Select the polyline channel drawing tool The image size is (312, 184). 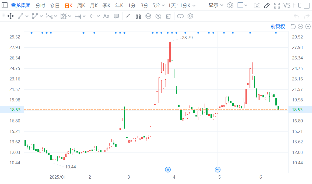tap(35, 16)
